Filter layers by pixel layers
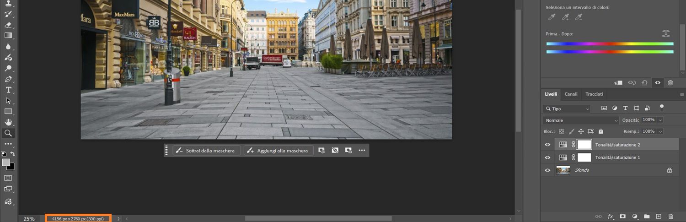Viewport: 686px width, 222px height. pyautogui.click(x=604, y=108)
